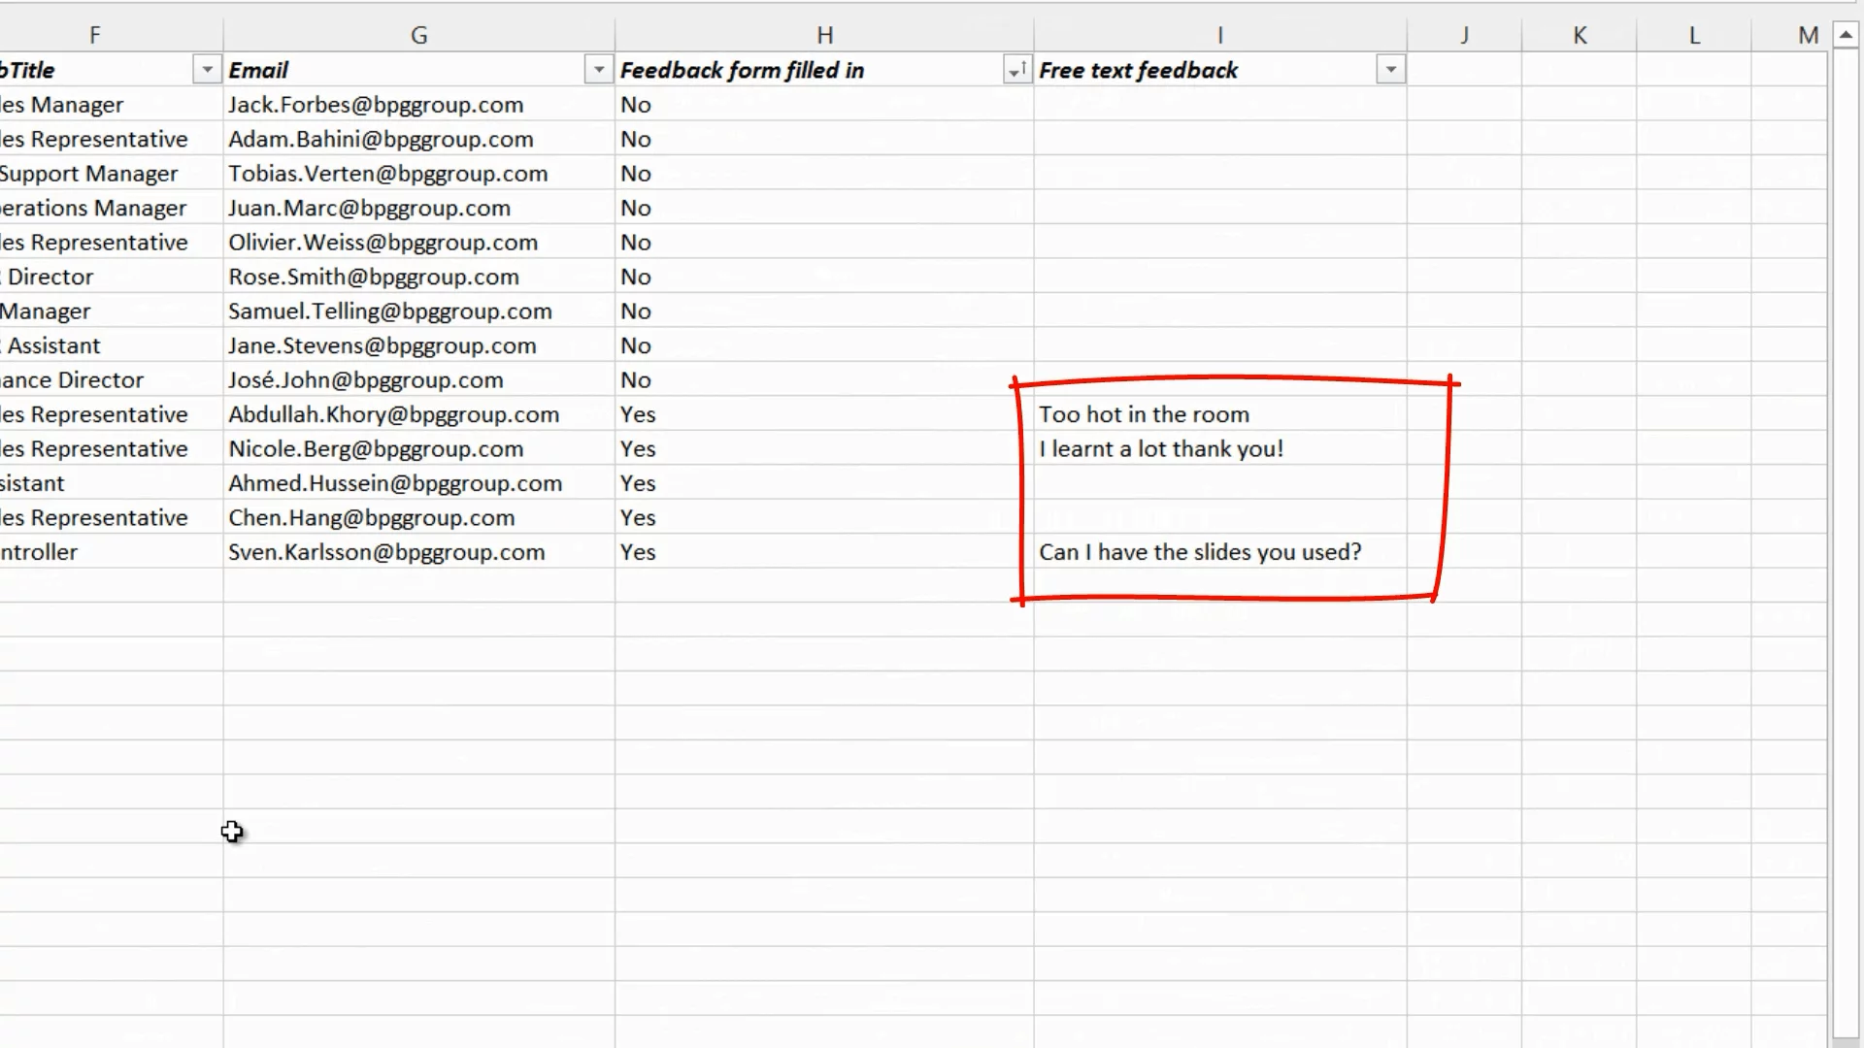This screenshot has width=1864, height=1048.
Task: Select cell 'Too hot in the room'
Action: [1144, 414]
